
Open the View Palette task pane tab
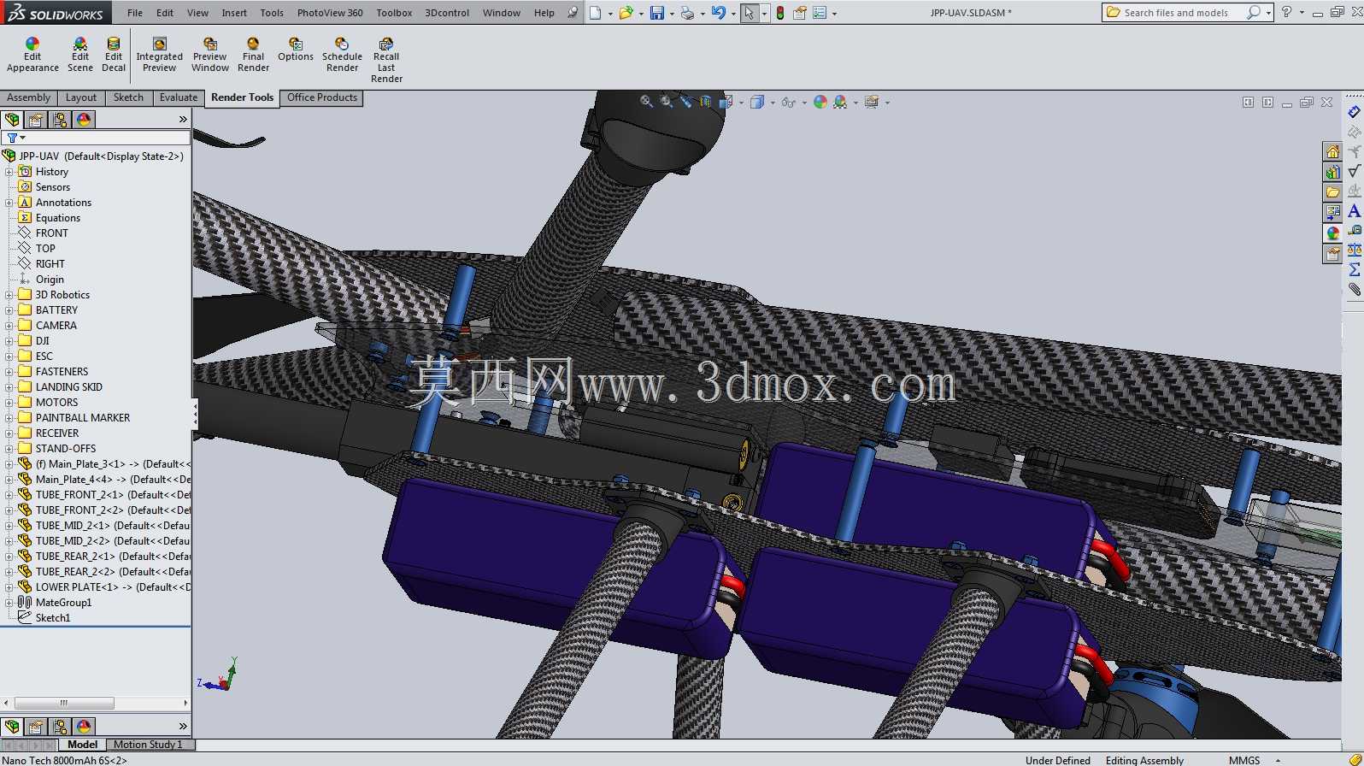(x=1332, y=213)
